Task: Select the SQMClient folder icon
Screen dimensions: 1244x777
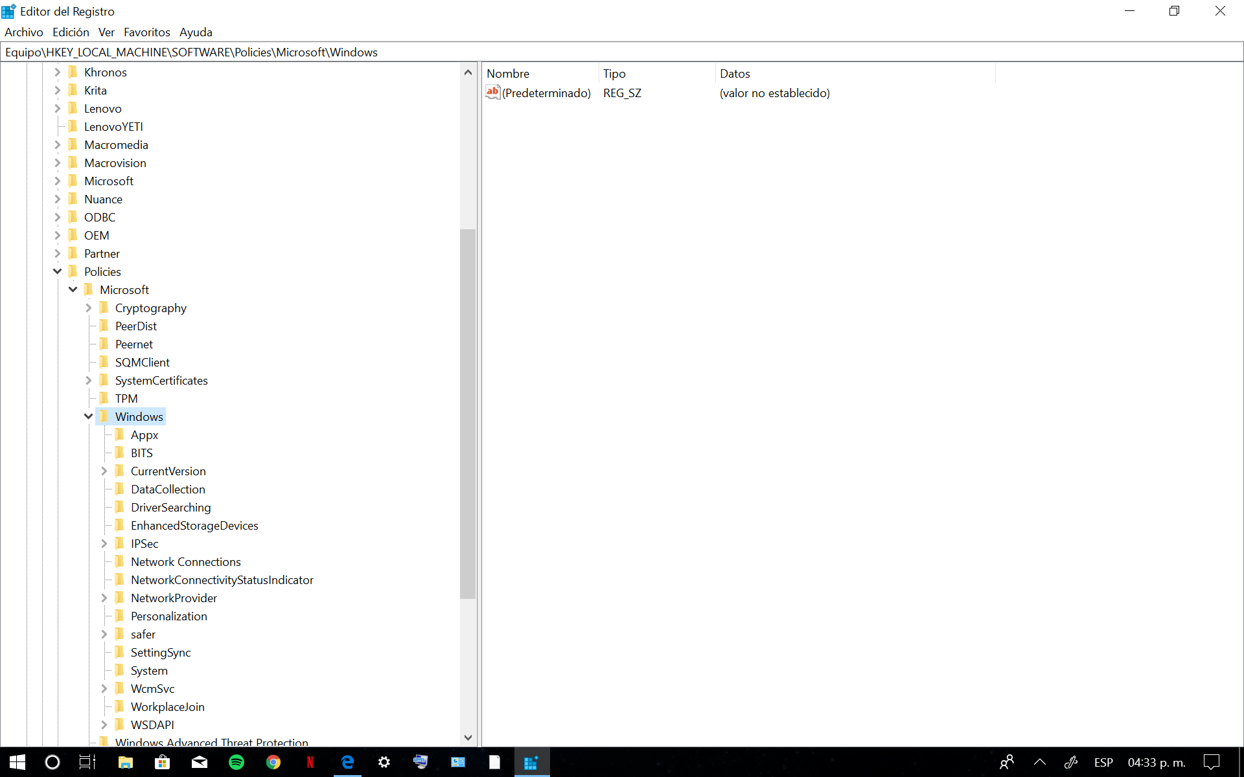Action: click(x=104, y=362)
